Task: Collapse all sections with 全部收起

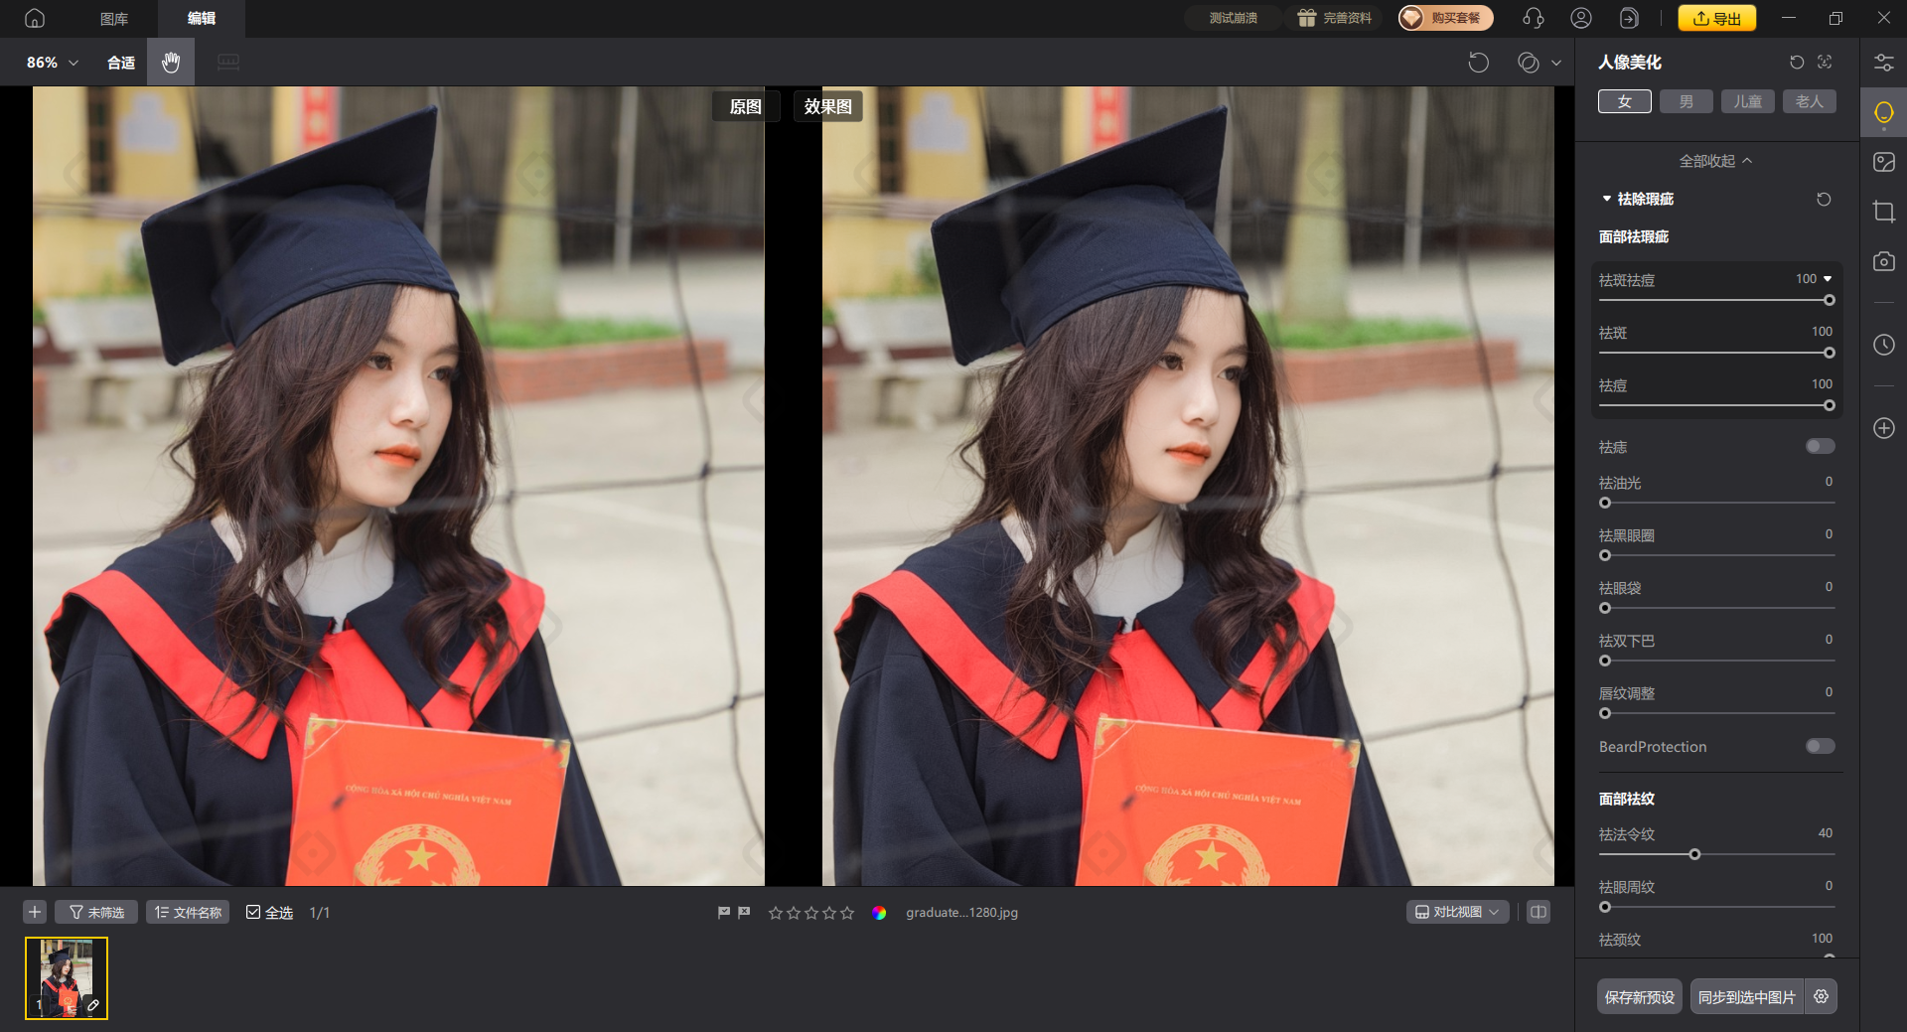Action: click(1715, 161)
